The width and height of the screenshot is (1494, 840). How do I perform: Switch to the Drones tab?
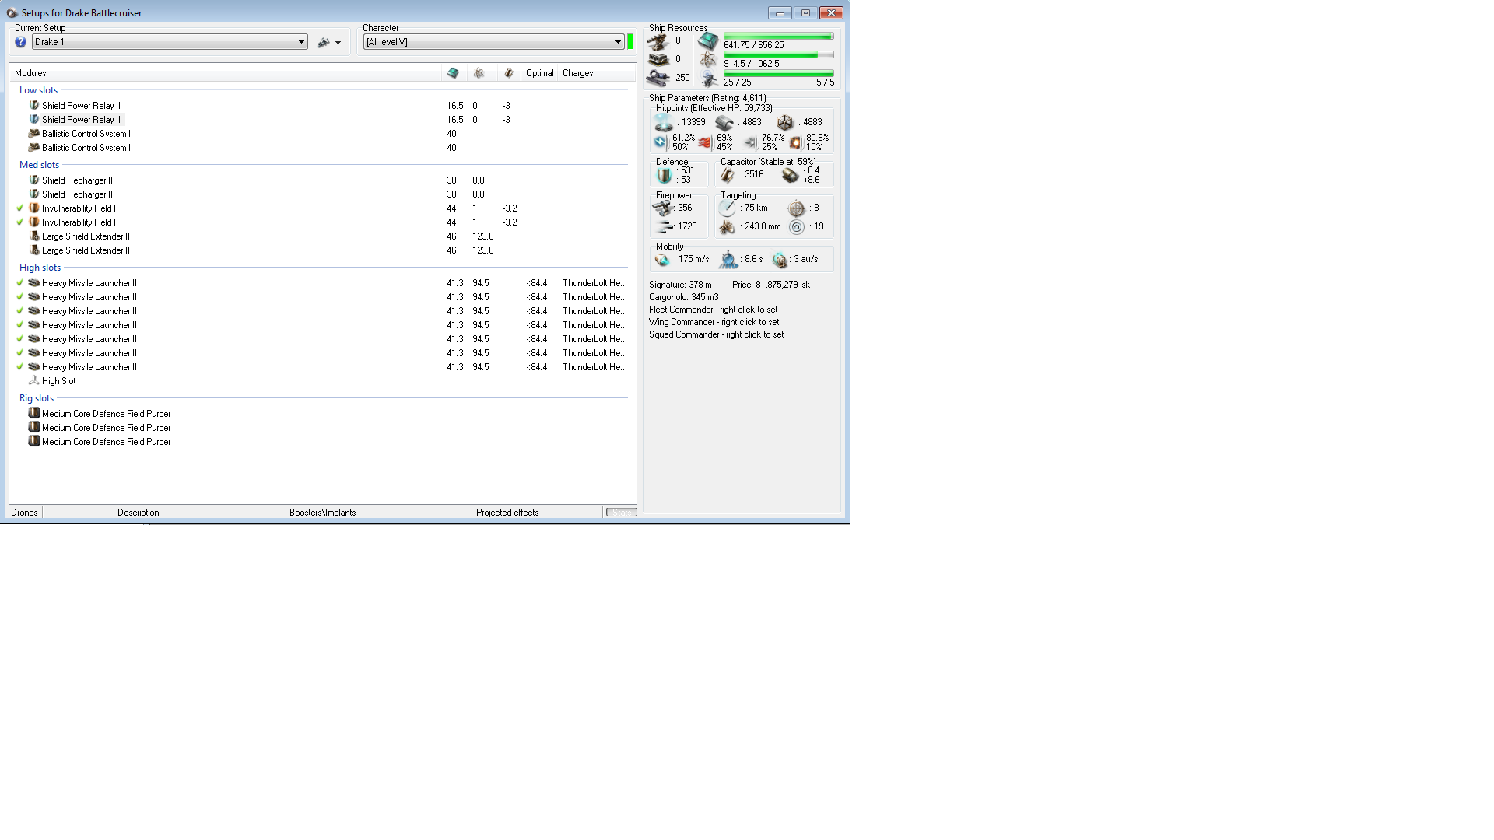pyautogui.click(x=24, y=513)
